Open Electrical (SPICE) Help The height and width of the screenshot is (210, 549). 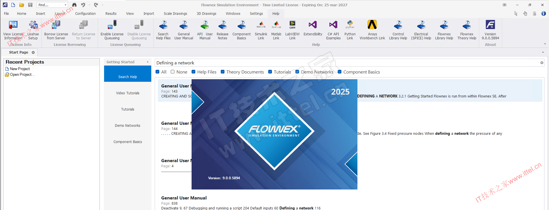[421, 30]
